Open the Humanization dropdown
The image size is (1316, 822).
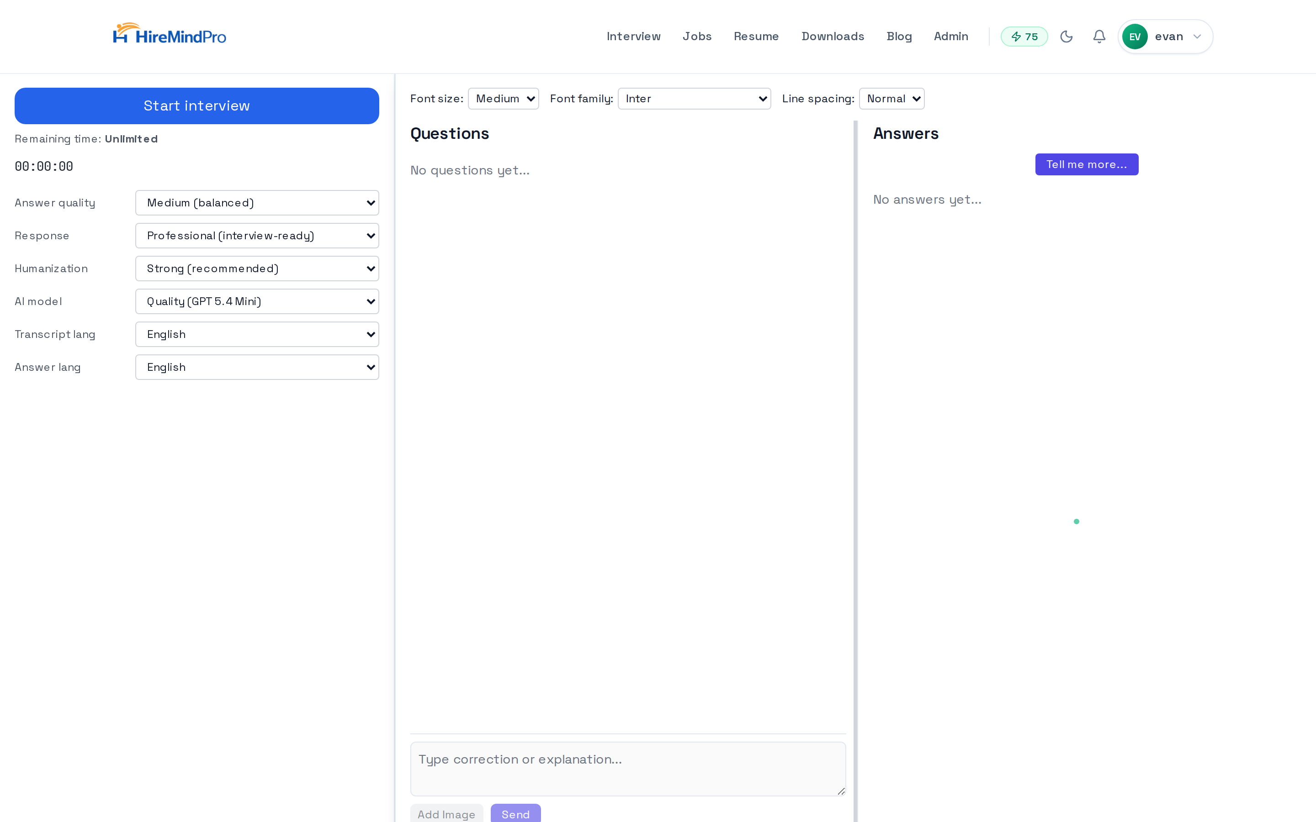point(257,269)
